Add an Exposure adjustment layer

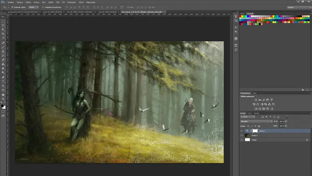point(268,100)
